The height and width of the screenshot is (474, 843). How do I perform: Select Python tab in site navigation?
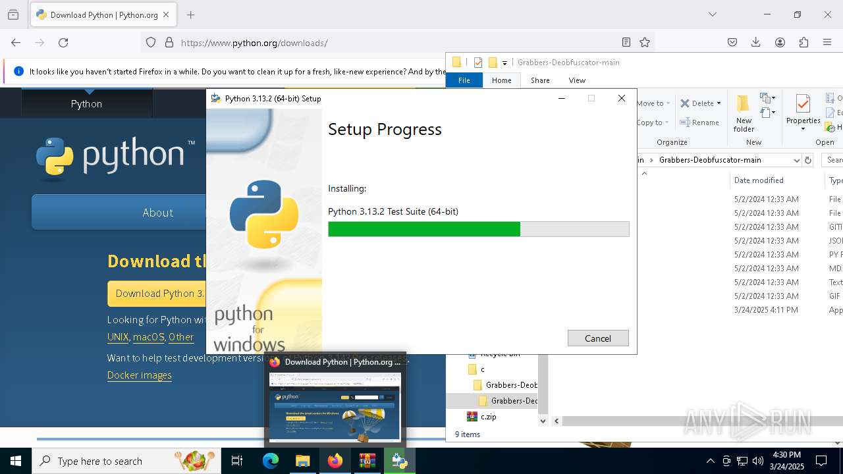[86, 103]
